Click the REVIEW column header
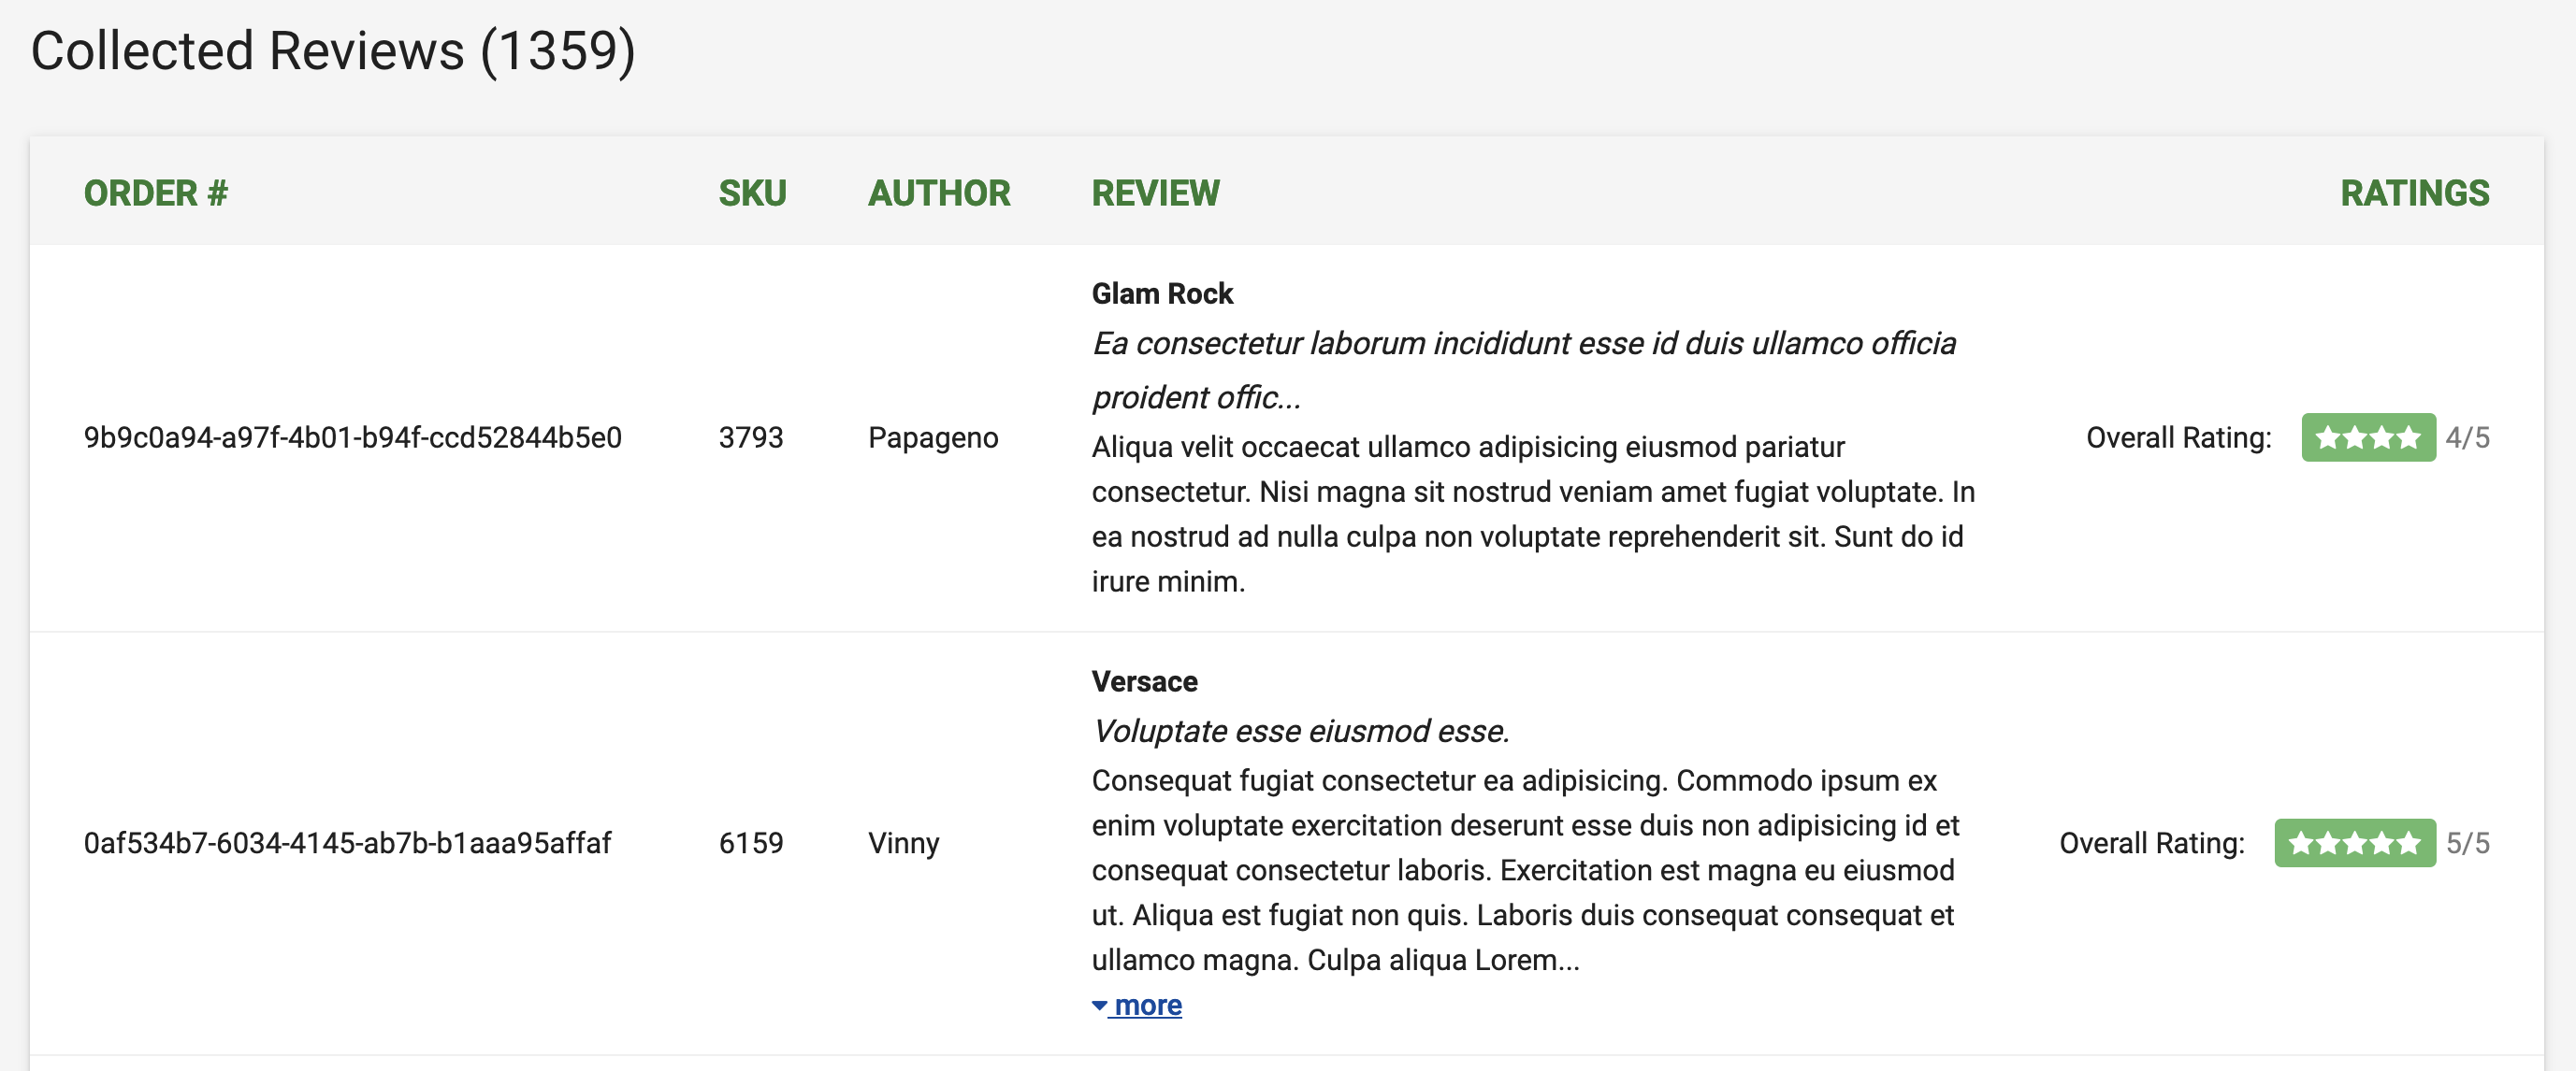Screen dimensions: 2576x1071 [1155, 193]
